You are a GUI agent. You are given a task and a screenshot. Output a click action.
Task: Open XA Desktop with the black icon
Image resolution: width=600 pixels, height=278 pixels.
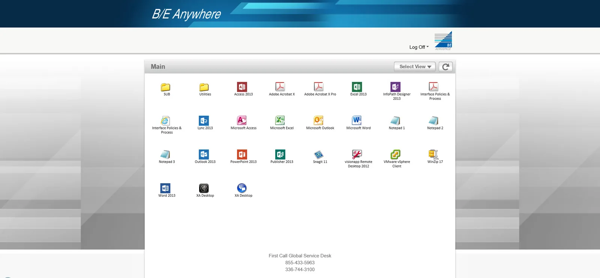pyautogui.click(x=204, y=188)
